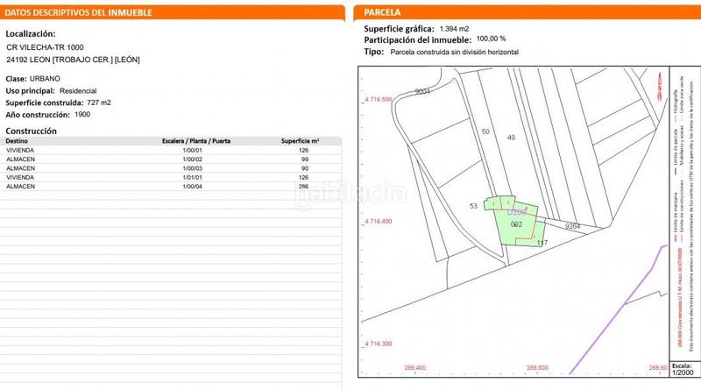The height and width of the screenshot is (390, 701).
Task: Select the 9264 road parcel label
Action: (x=573, y=226)
